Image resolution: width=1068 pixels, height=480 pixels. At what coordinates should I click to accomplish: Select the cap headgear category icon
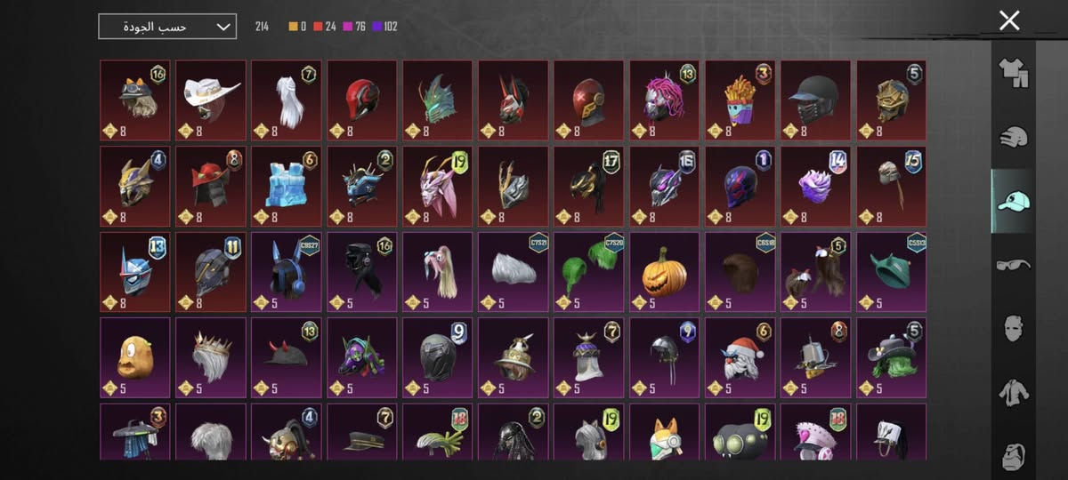1013,201
